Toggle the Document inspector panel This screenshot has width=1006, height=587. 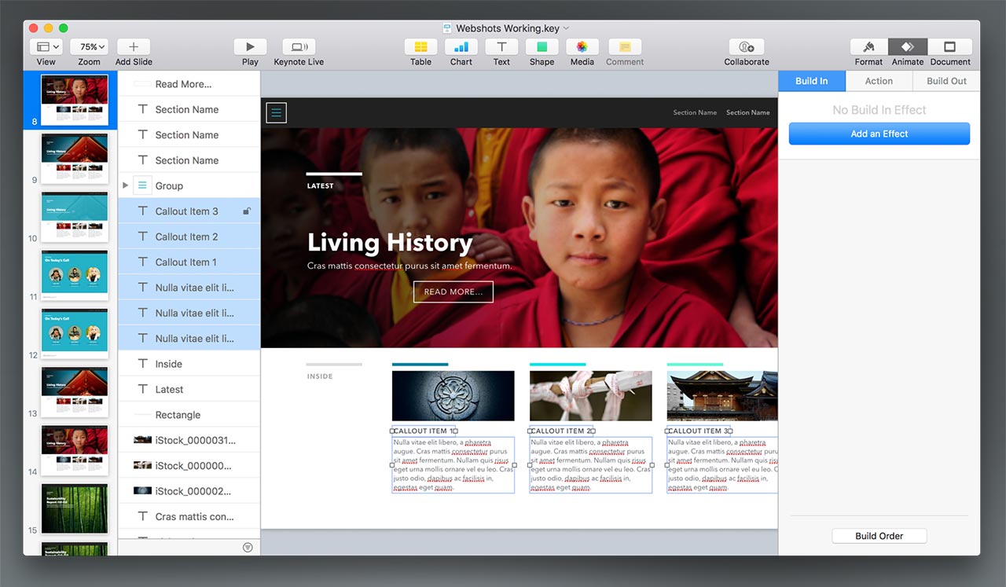tap(950, 47)
